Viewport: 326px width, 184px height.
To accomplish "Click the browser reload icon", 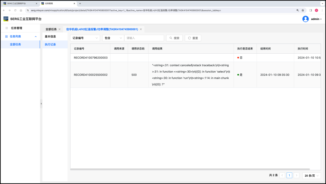I will [15, 10].
